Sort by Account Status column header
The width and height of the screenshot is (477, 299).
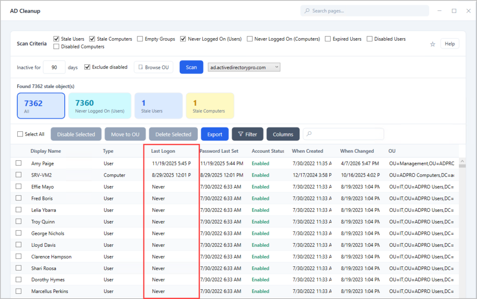click(268, 151)
